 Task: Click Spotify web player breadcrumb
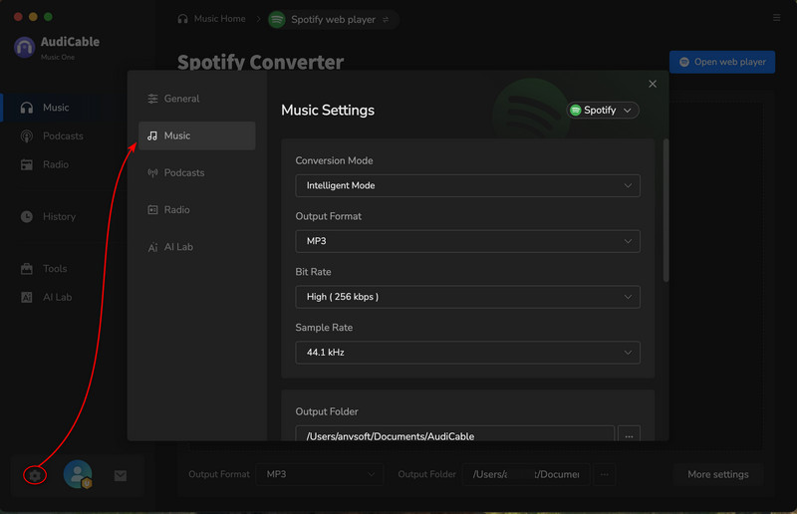point(333,20)
